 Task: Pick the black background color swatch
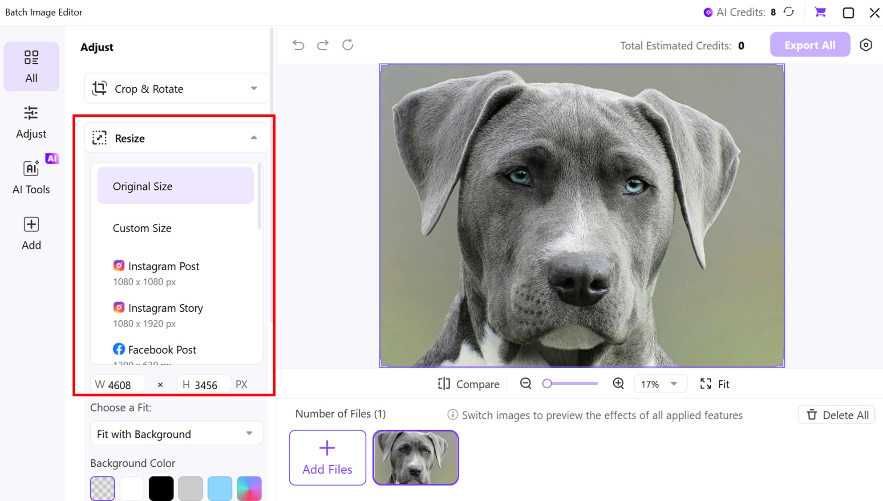[x=161, y=488]
